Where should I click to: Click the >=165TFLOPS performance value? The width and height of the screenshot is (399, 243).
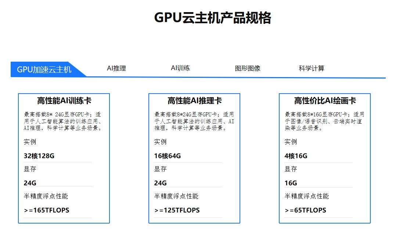pyautogui.click(x=47, y=210)
